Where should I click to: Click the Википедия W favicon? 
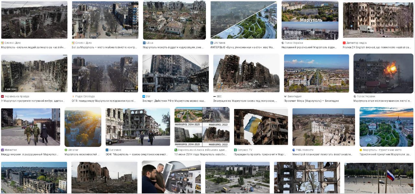click(x=285, y=96)
